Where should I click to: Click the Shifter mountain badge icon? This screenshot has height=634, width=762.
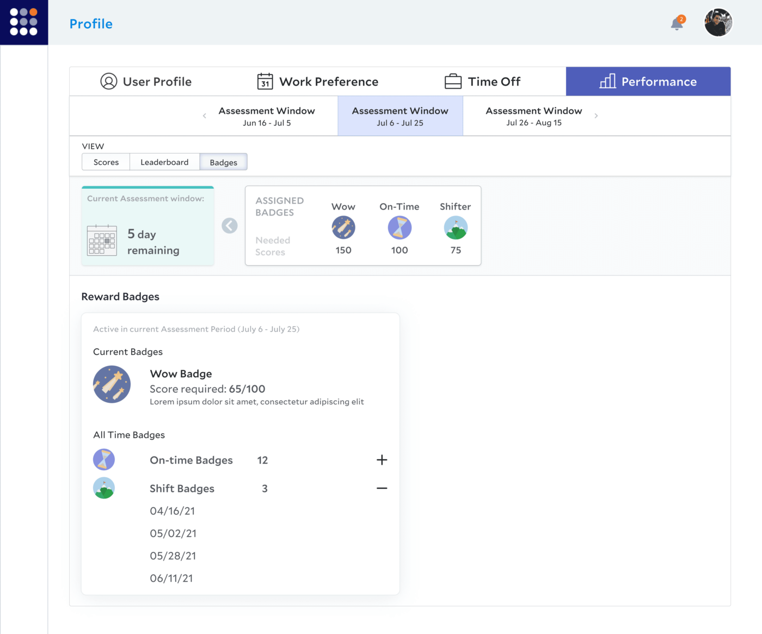coord(456,227)
